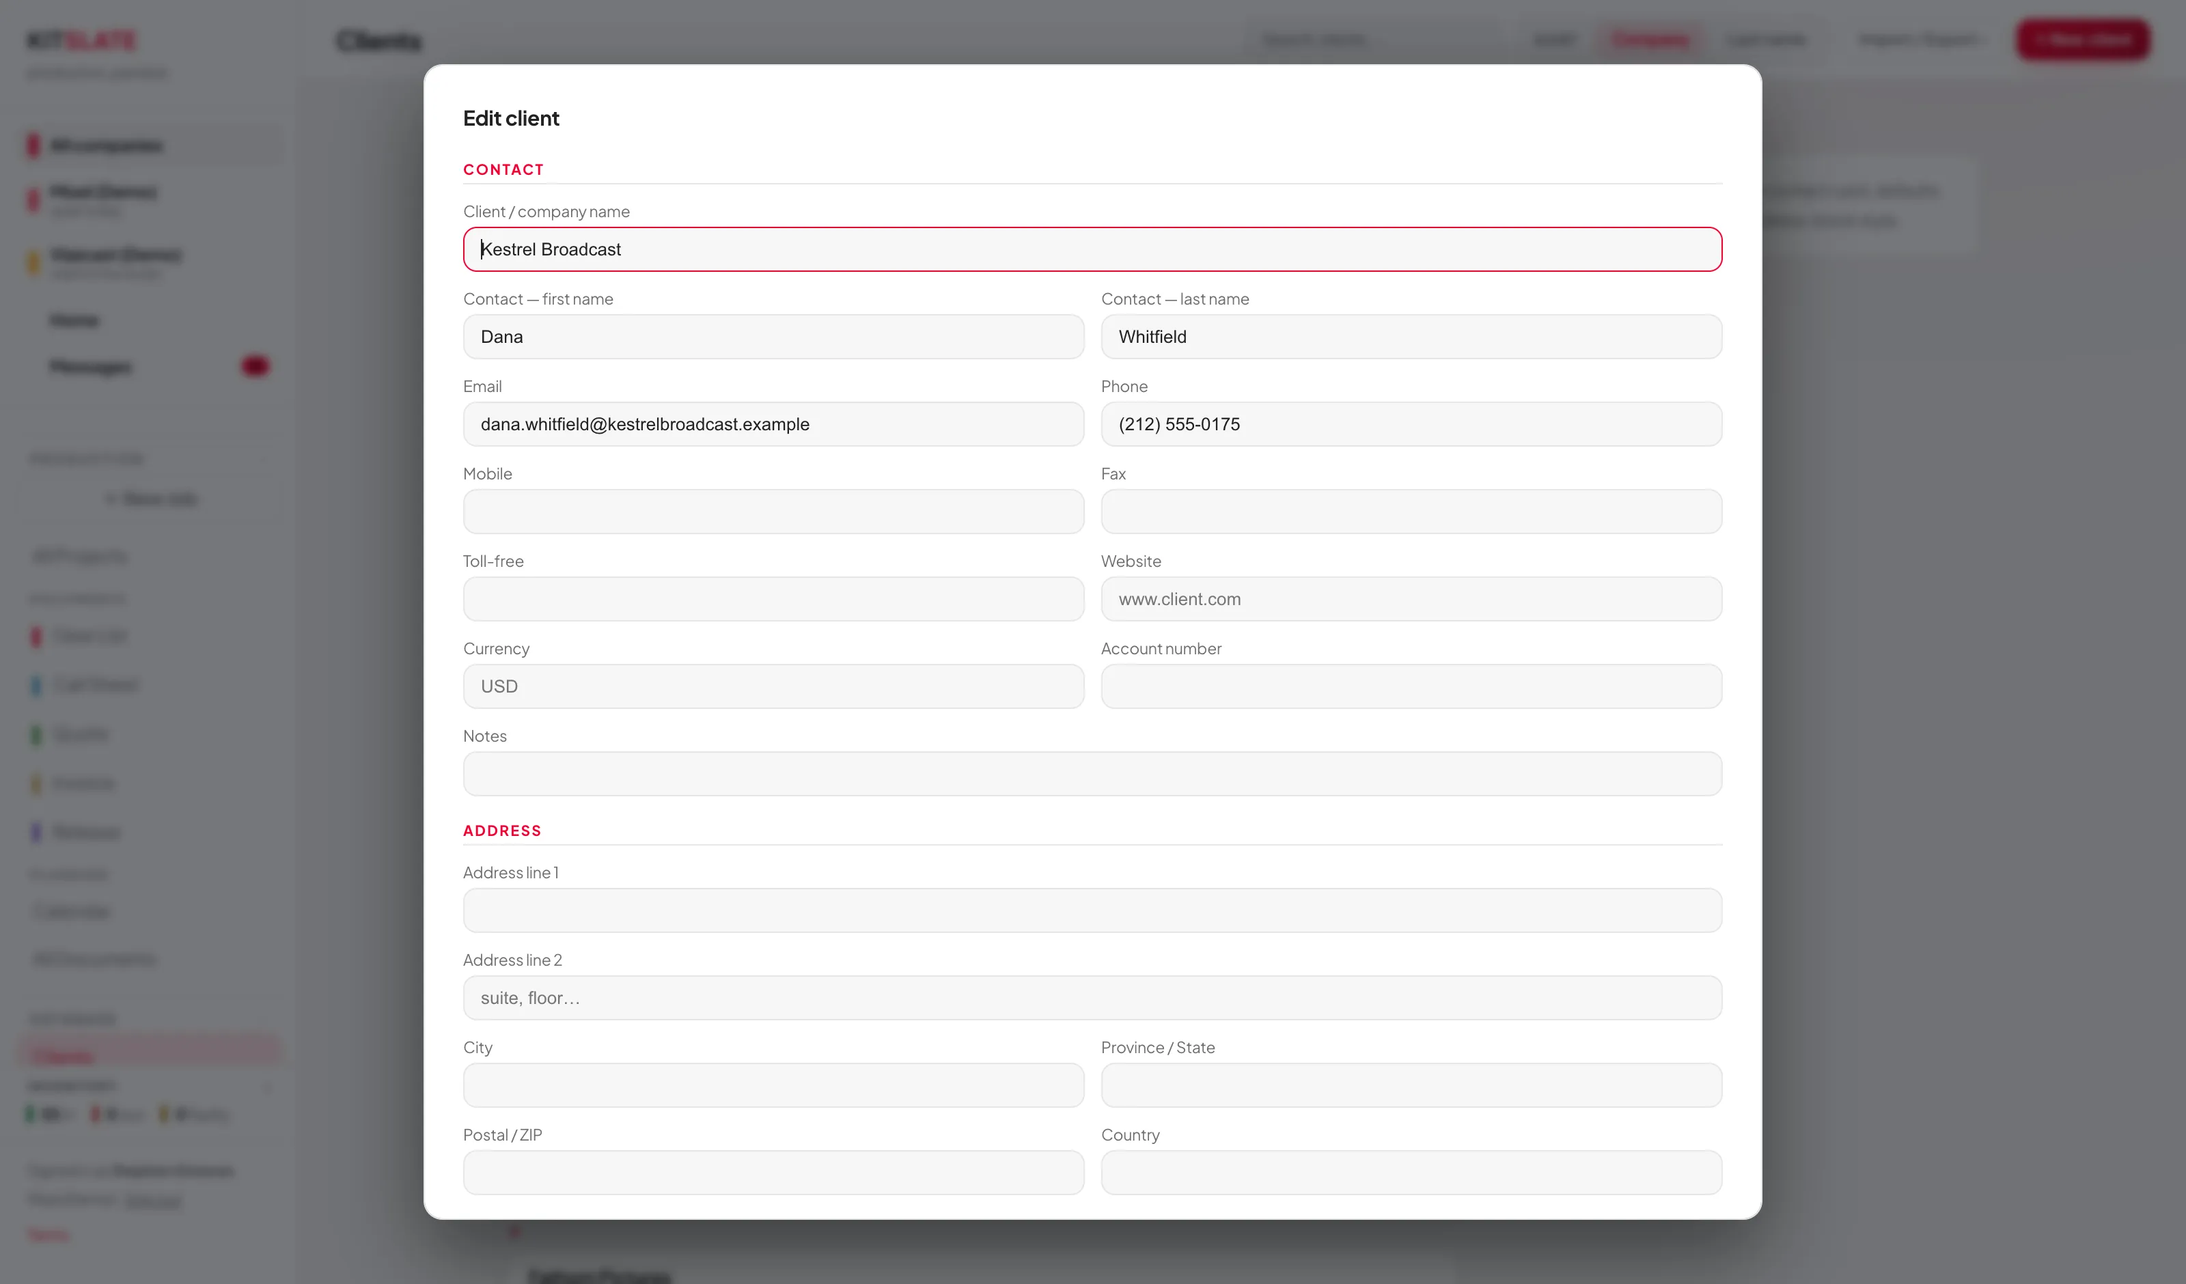
Task: Select the Address line 2 suite, floor field
Action: [1092, 998]
